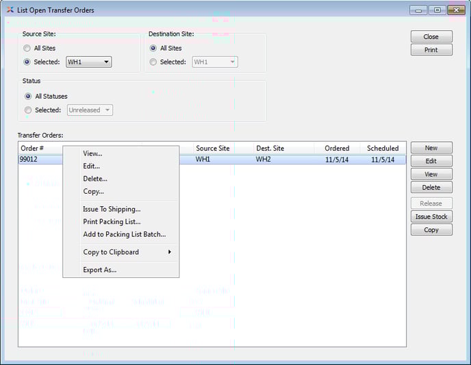The image size is (471, 365).
Task: Select Print Packing List menu entry
Action: click(x=112, y=222)
